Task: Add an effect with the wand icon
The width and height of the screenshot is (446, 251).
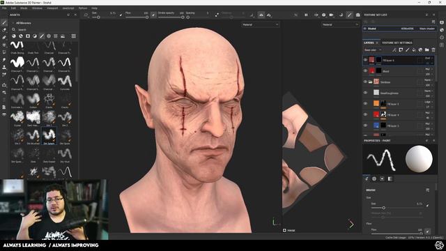Action: (394, 50)
